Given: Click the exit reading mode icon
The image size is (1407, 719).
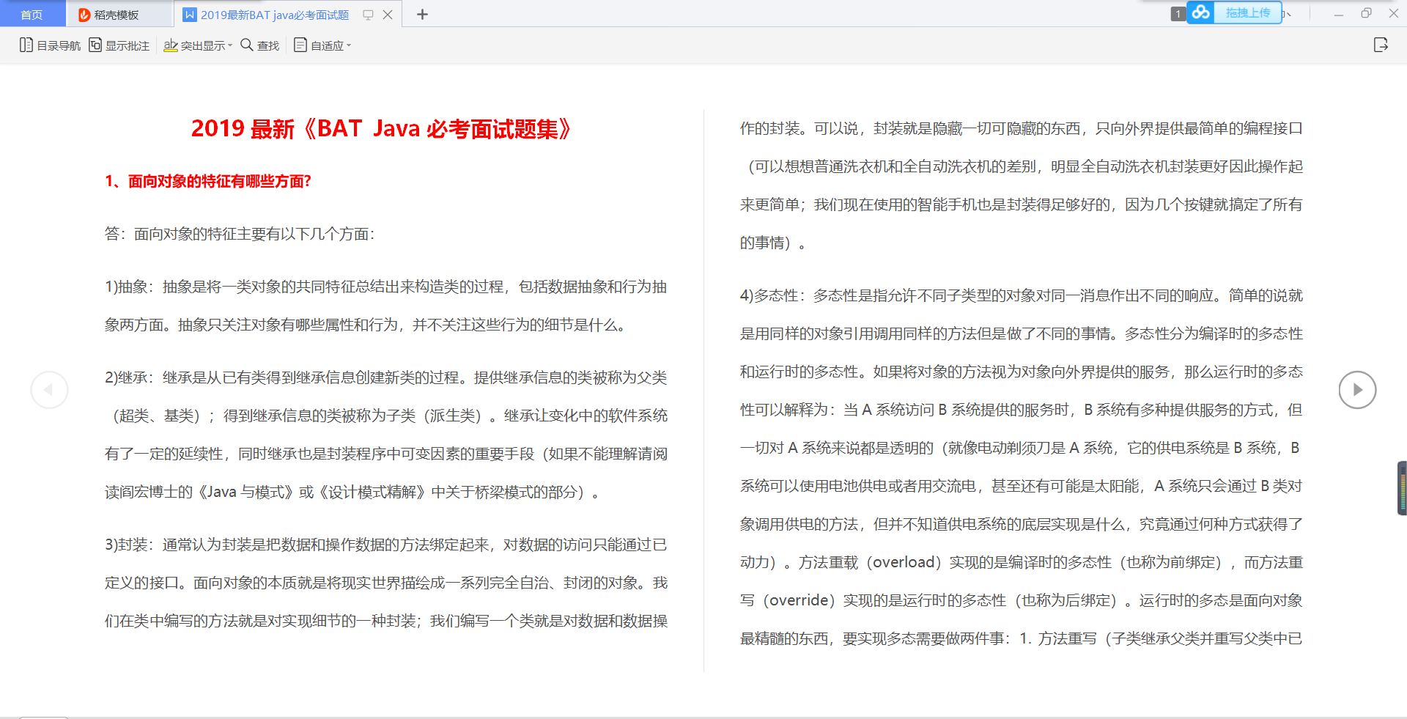Looking at the screenshot, I should pyautogui.click(x=1381, y=45).
